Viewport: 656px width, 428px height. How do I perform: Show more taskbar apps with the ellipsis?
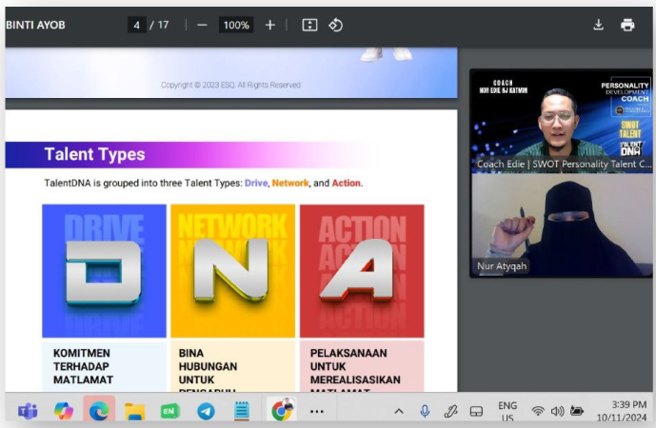[317, 411]
